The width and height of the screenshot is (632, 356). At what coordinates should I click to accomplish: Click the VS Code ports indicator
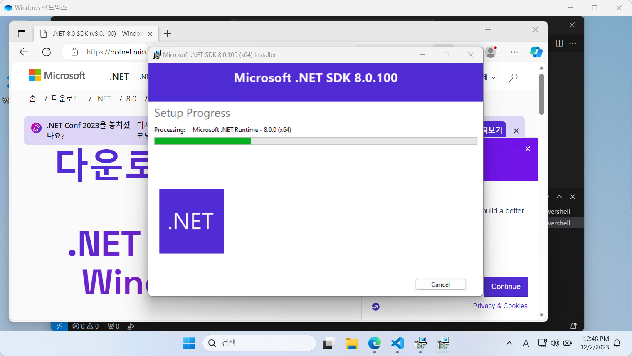pyautogui.click(x=113, y=326)
